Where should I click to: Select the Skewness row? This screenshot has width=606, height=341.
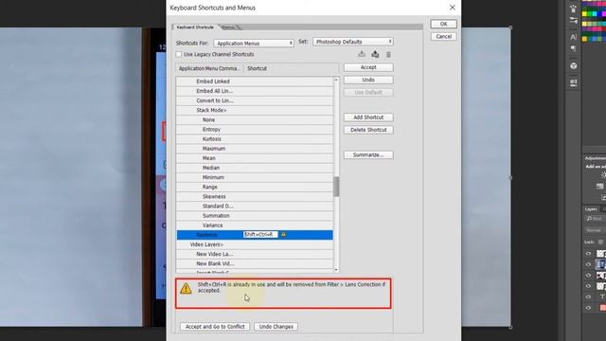(x=255, y=196)
